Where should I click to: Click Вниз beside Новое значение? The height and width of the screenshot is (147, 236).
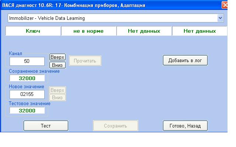pos(58,97)
